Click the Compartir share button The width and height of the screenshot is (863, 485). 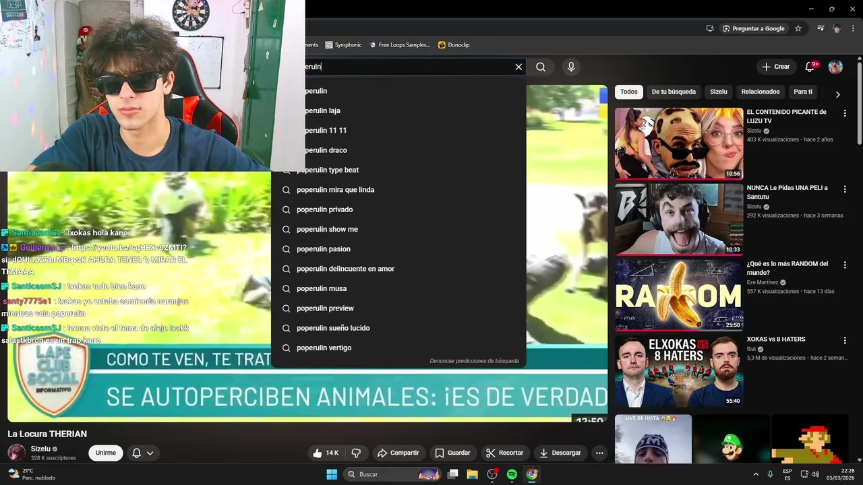point(398,453)
